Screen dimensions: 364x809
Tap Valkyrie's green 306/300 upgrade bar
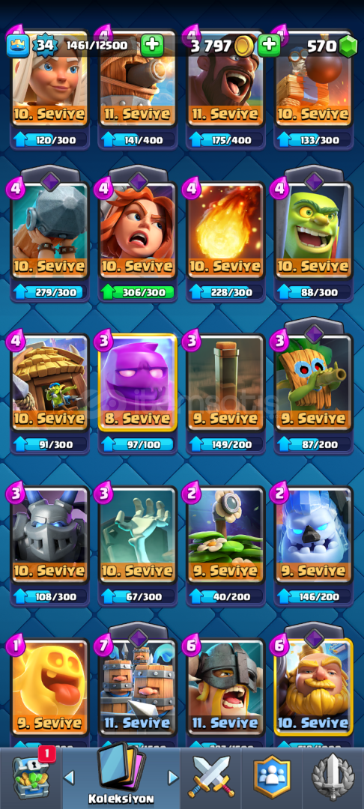pyautogui.click(x=137, y=293)
